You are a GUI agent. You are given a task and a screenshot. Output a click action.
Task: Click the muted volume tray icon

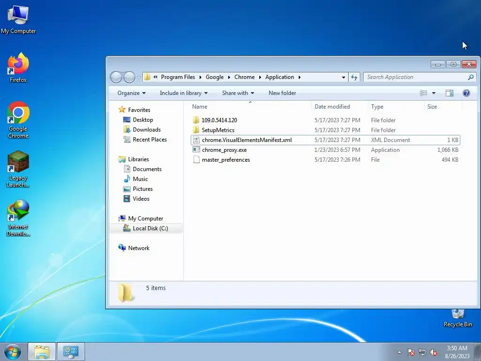click(434, 352)
